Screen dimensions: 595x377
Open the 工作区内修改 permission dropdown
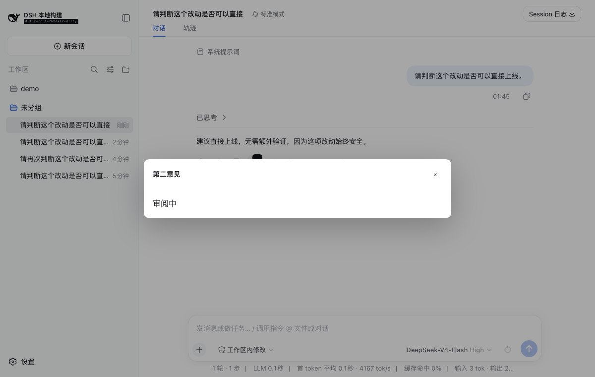click(x=246, y=350)
